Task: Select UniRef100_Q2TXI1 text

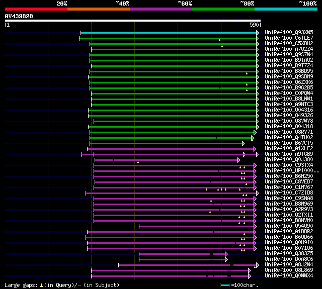Action: 289,215
